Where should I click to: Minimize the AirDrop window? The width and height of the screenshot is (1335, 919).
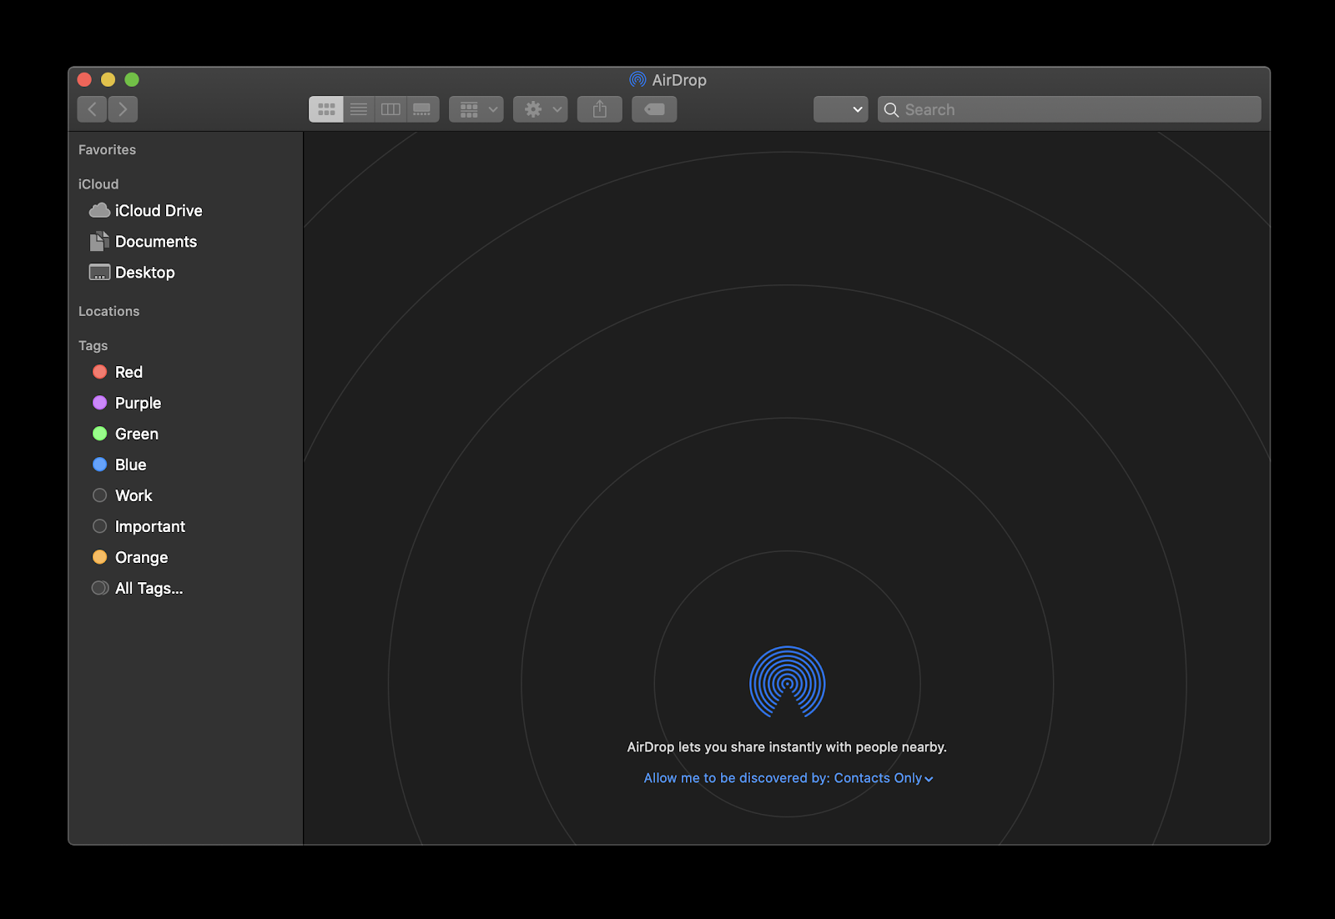(x=108, y=80)
